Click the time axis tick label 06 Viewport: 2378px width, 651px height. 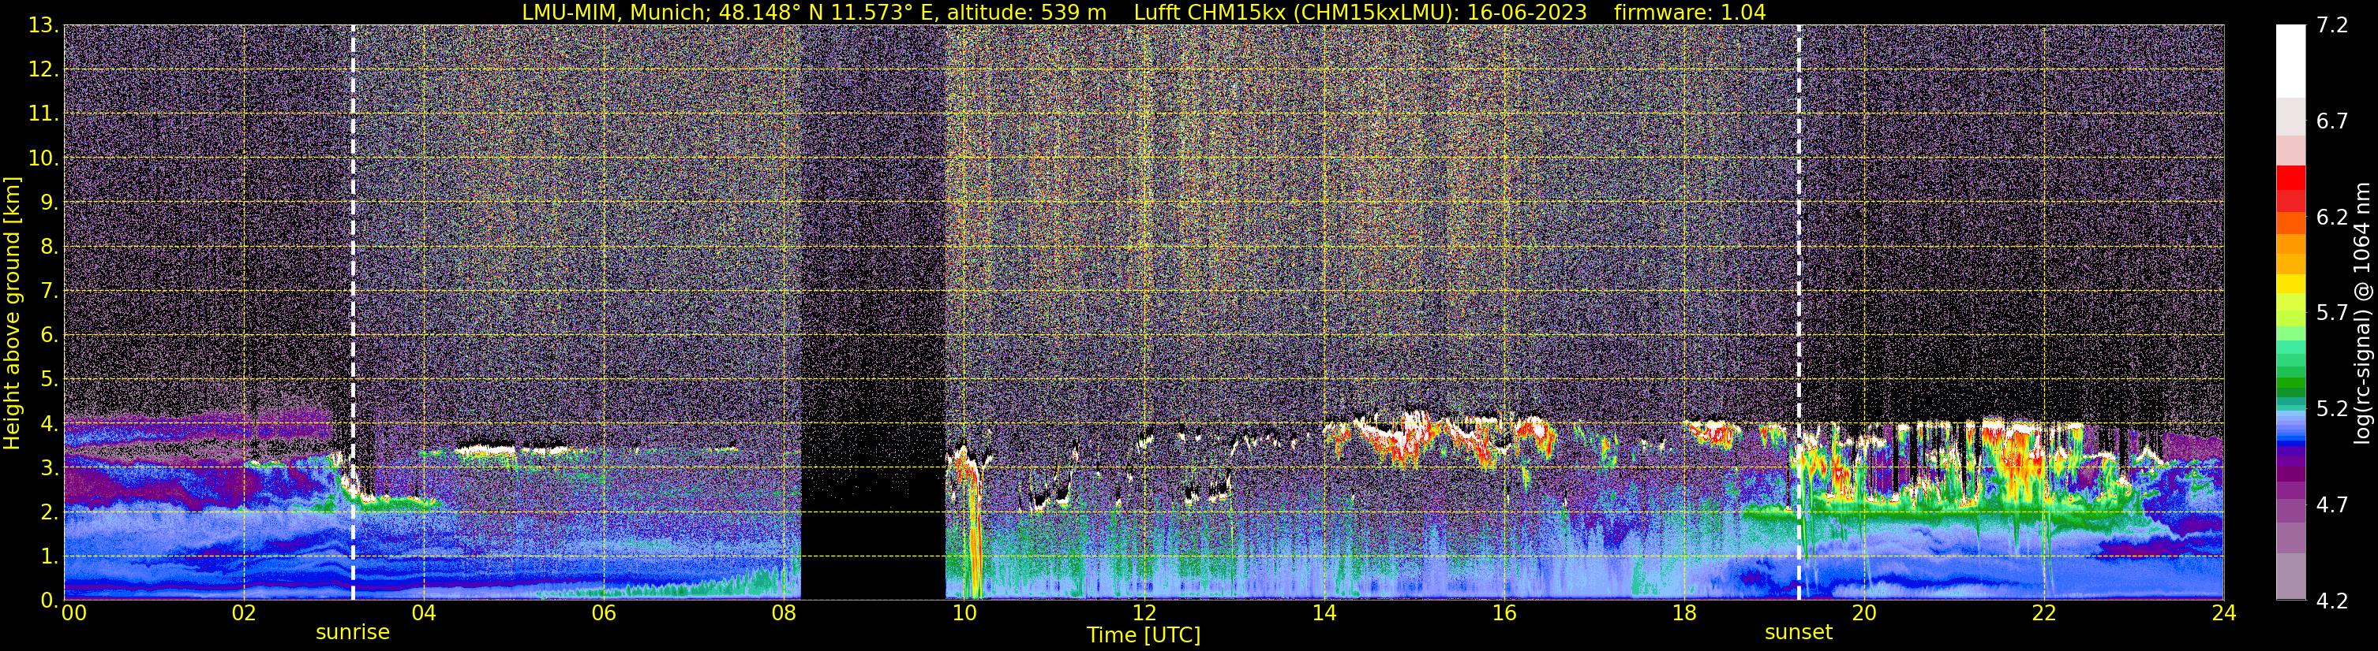pyautogui.click(x=604, y=614)
